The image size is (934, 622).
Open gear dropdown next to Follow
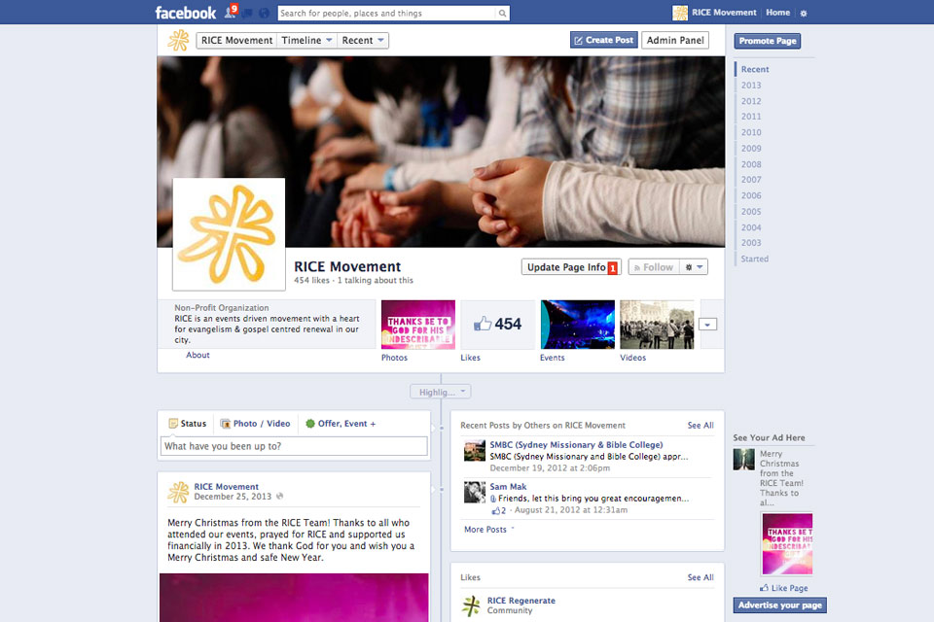694,267
